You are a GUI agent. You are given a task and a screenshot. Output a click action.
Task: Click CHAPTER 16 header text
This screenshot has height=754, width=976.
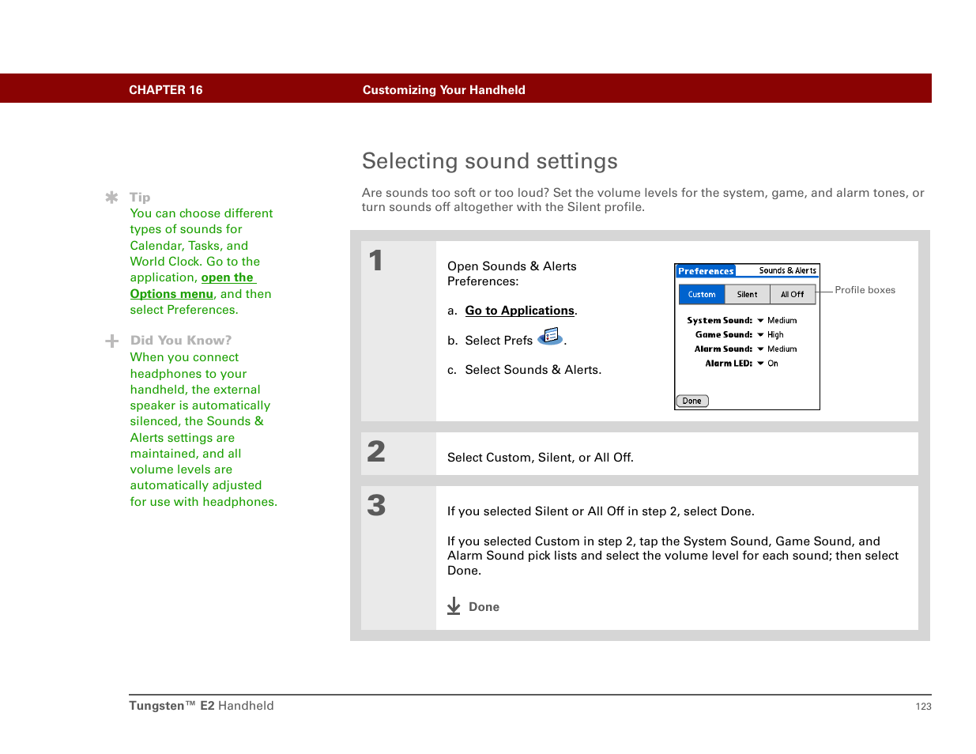point(166,90)
